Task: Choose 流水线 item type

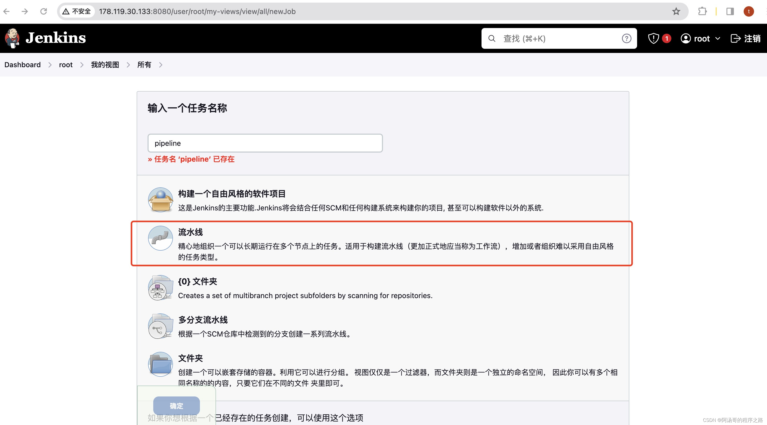Action: click(x=383, y=243)
